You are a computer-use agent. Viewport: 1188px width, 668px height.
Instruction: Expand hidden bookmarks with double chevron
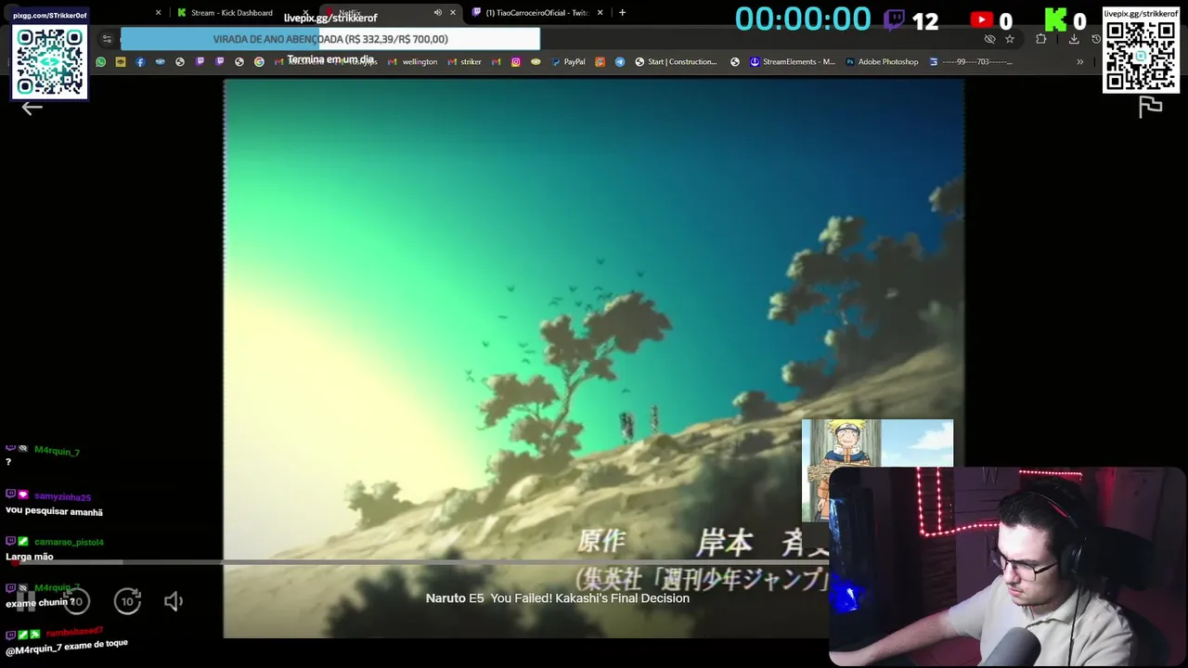pyautogui.click(x=1079, y=62)
